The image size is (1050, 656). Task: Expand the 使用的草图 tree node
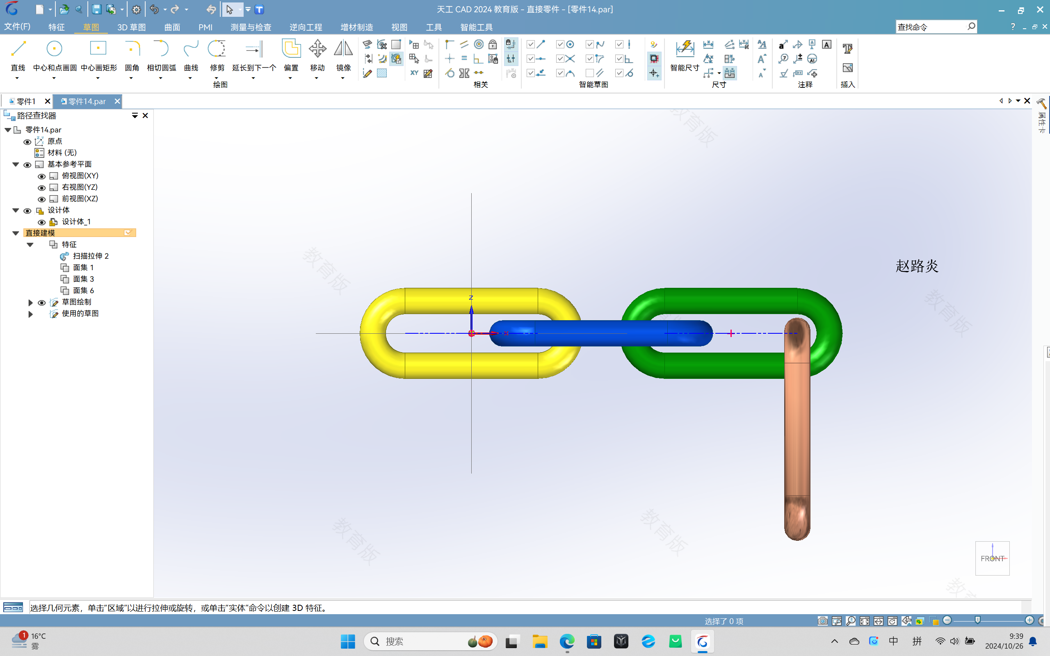[x=30, y=314]
